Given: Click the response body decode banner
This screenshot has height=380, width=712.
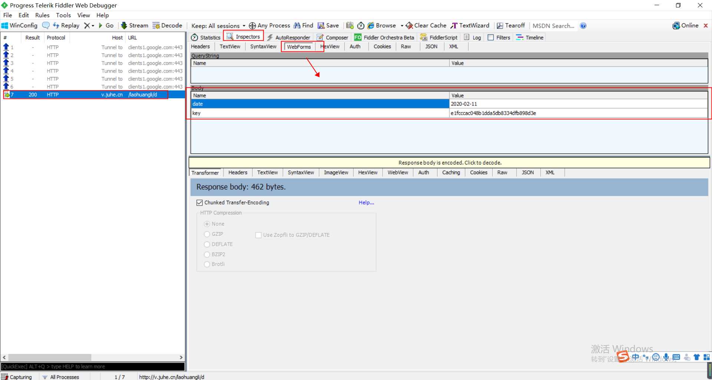Looking at the screenshot, I should click(x=449, y=163).
